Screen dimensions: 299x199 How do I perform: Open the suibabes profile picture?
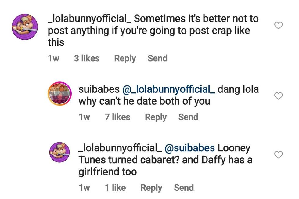[59, 94]
